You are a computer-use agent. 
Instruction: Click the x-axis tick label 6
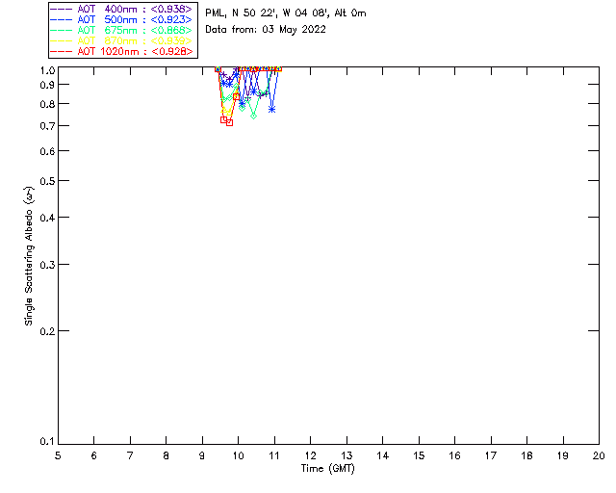[x=94, y=455]
